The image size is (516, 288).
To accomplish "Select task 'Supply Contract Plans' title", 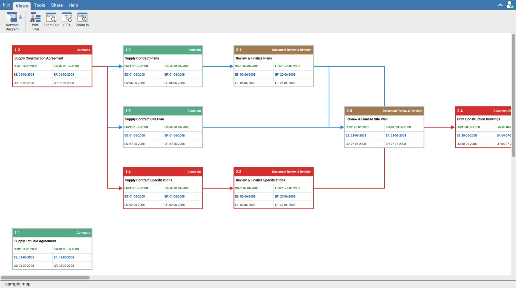I will pos(142,58).
